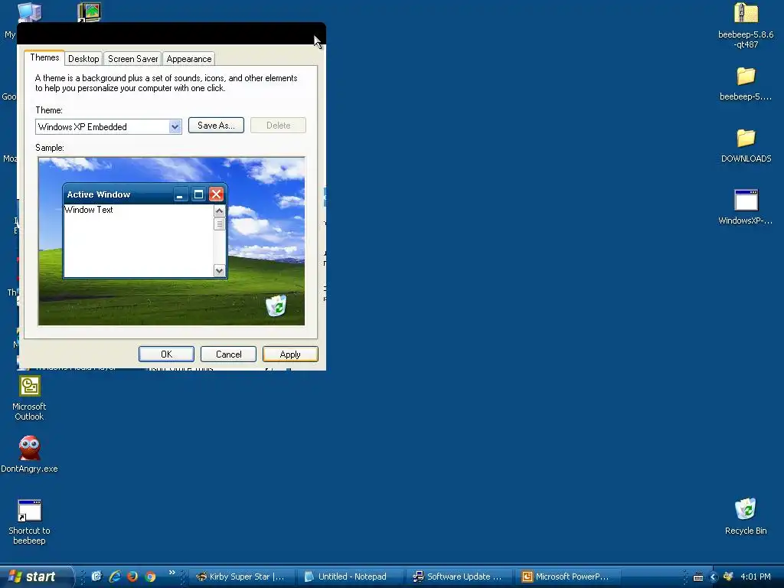Switch to Untitled - Notepad taskbar button
The height and width of the screenshot is (588, 784).
(x=349, y=577)
